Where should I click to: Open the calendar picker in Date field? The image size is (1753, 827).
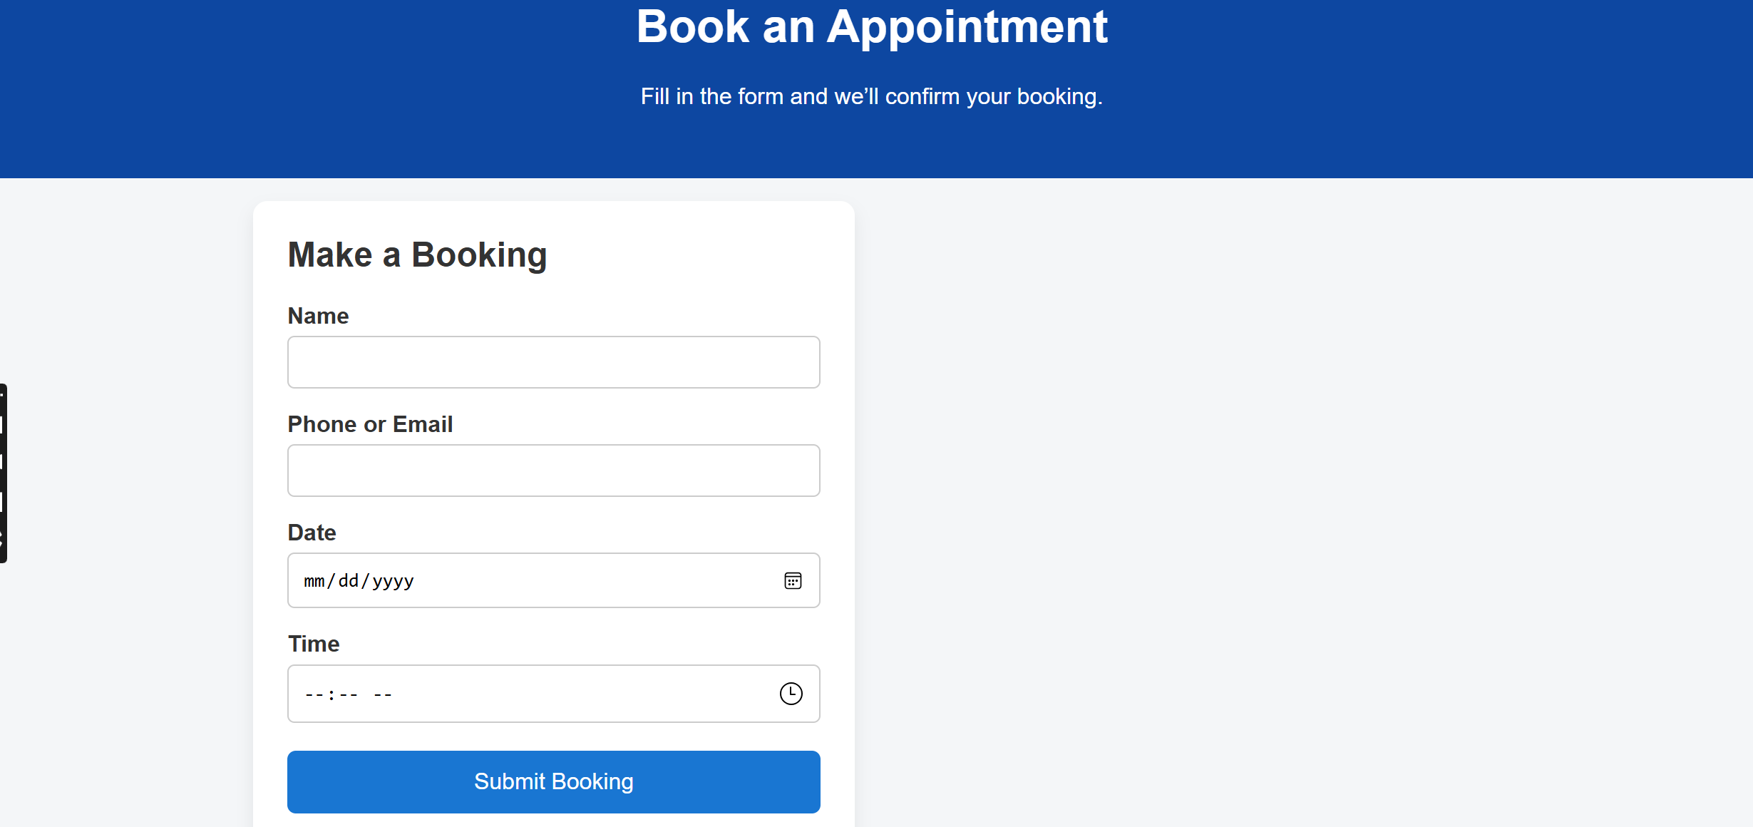click(x=793, y=581)
